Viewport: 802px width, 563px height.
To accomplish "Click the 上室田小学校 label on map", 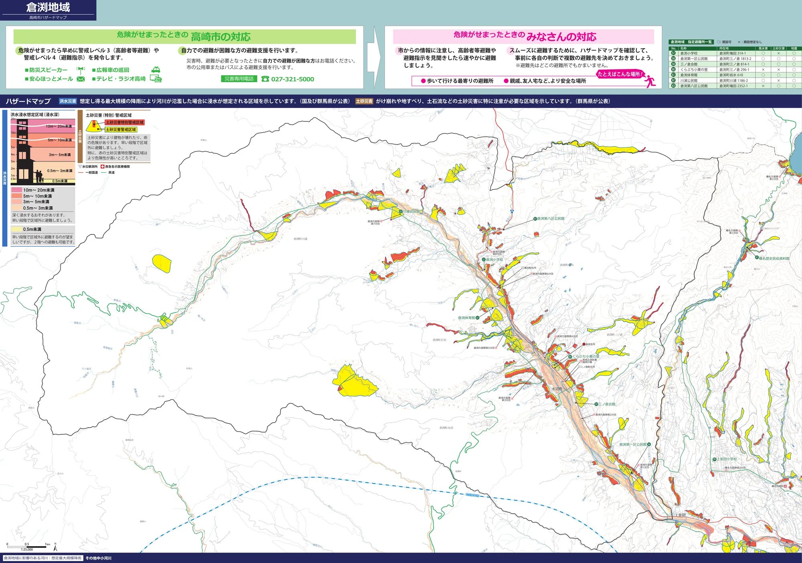I will 727,459.
